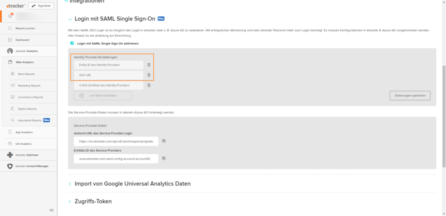Click the etracker logo
Screen dimensions: 446x216
pos(16,6)
